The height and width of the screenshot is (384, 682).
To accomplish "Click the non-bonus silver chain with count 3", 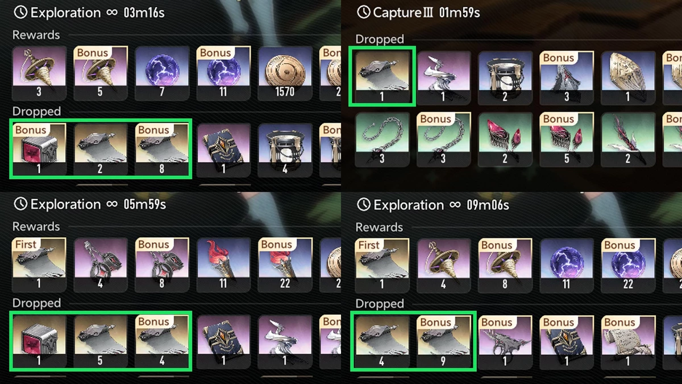I will click(x=382, y=139).
